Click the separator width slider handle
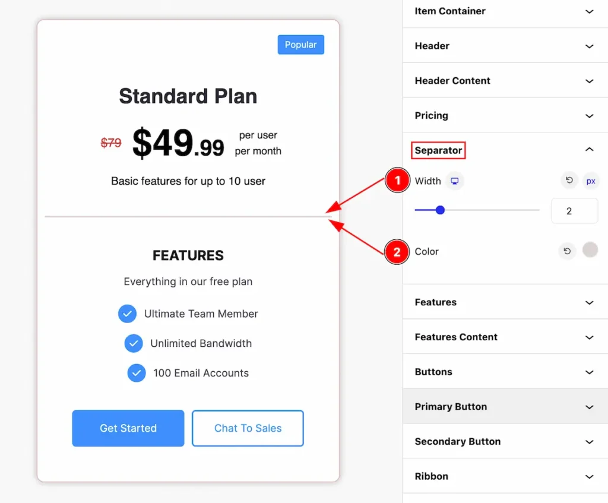 (x=440, y=210)
